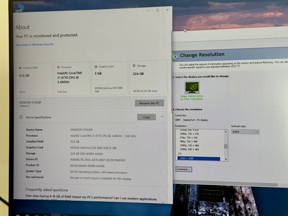Click the Installed RAM chip icon
This screenshot has height=216, width=288.
tap(20, 68)
